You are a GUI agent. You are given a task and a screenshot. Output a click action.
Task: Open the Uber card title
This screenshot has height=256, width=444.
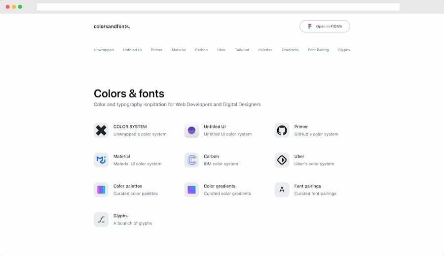(299, 156)
